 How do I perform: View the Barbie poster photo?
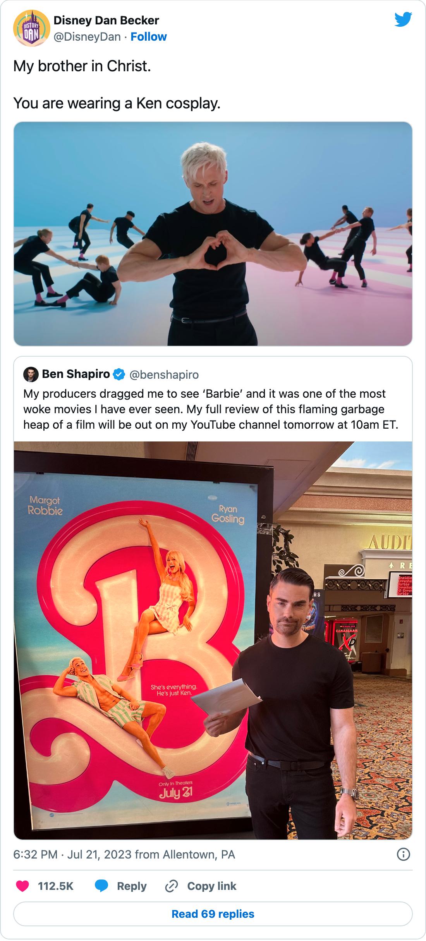(x=213, y=640)
